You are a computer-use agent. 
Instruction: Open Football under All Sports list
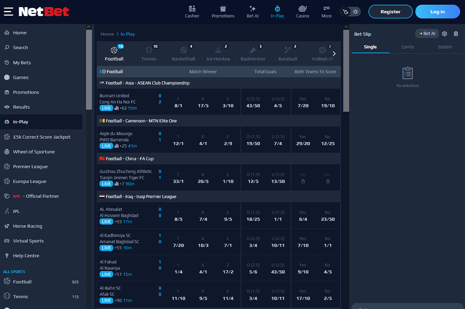(41, 282)
